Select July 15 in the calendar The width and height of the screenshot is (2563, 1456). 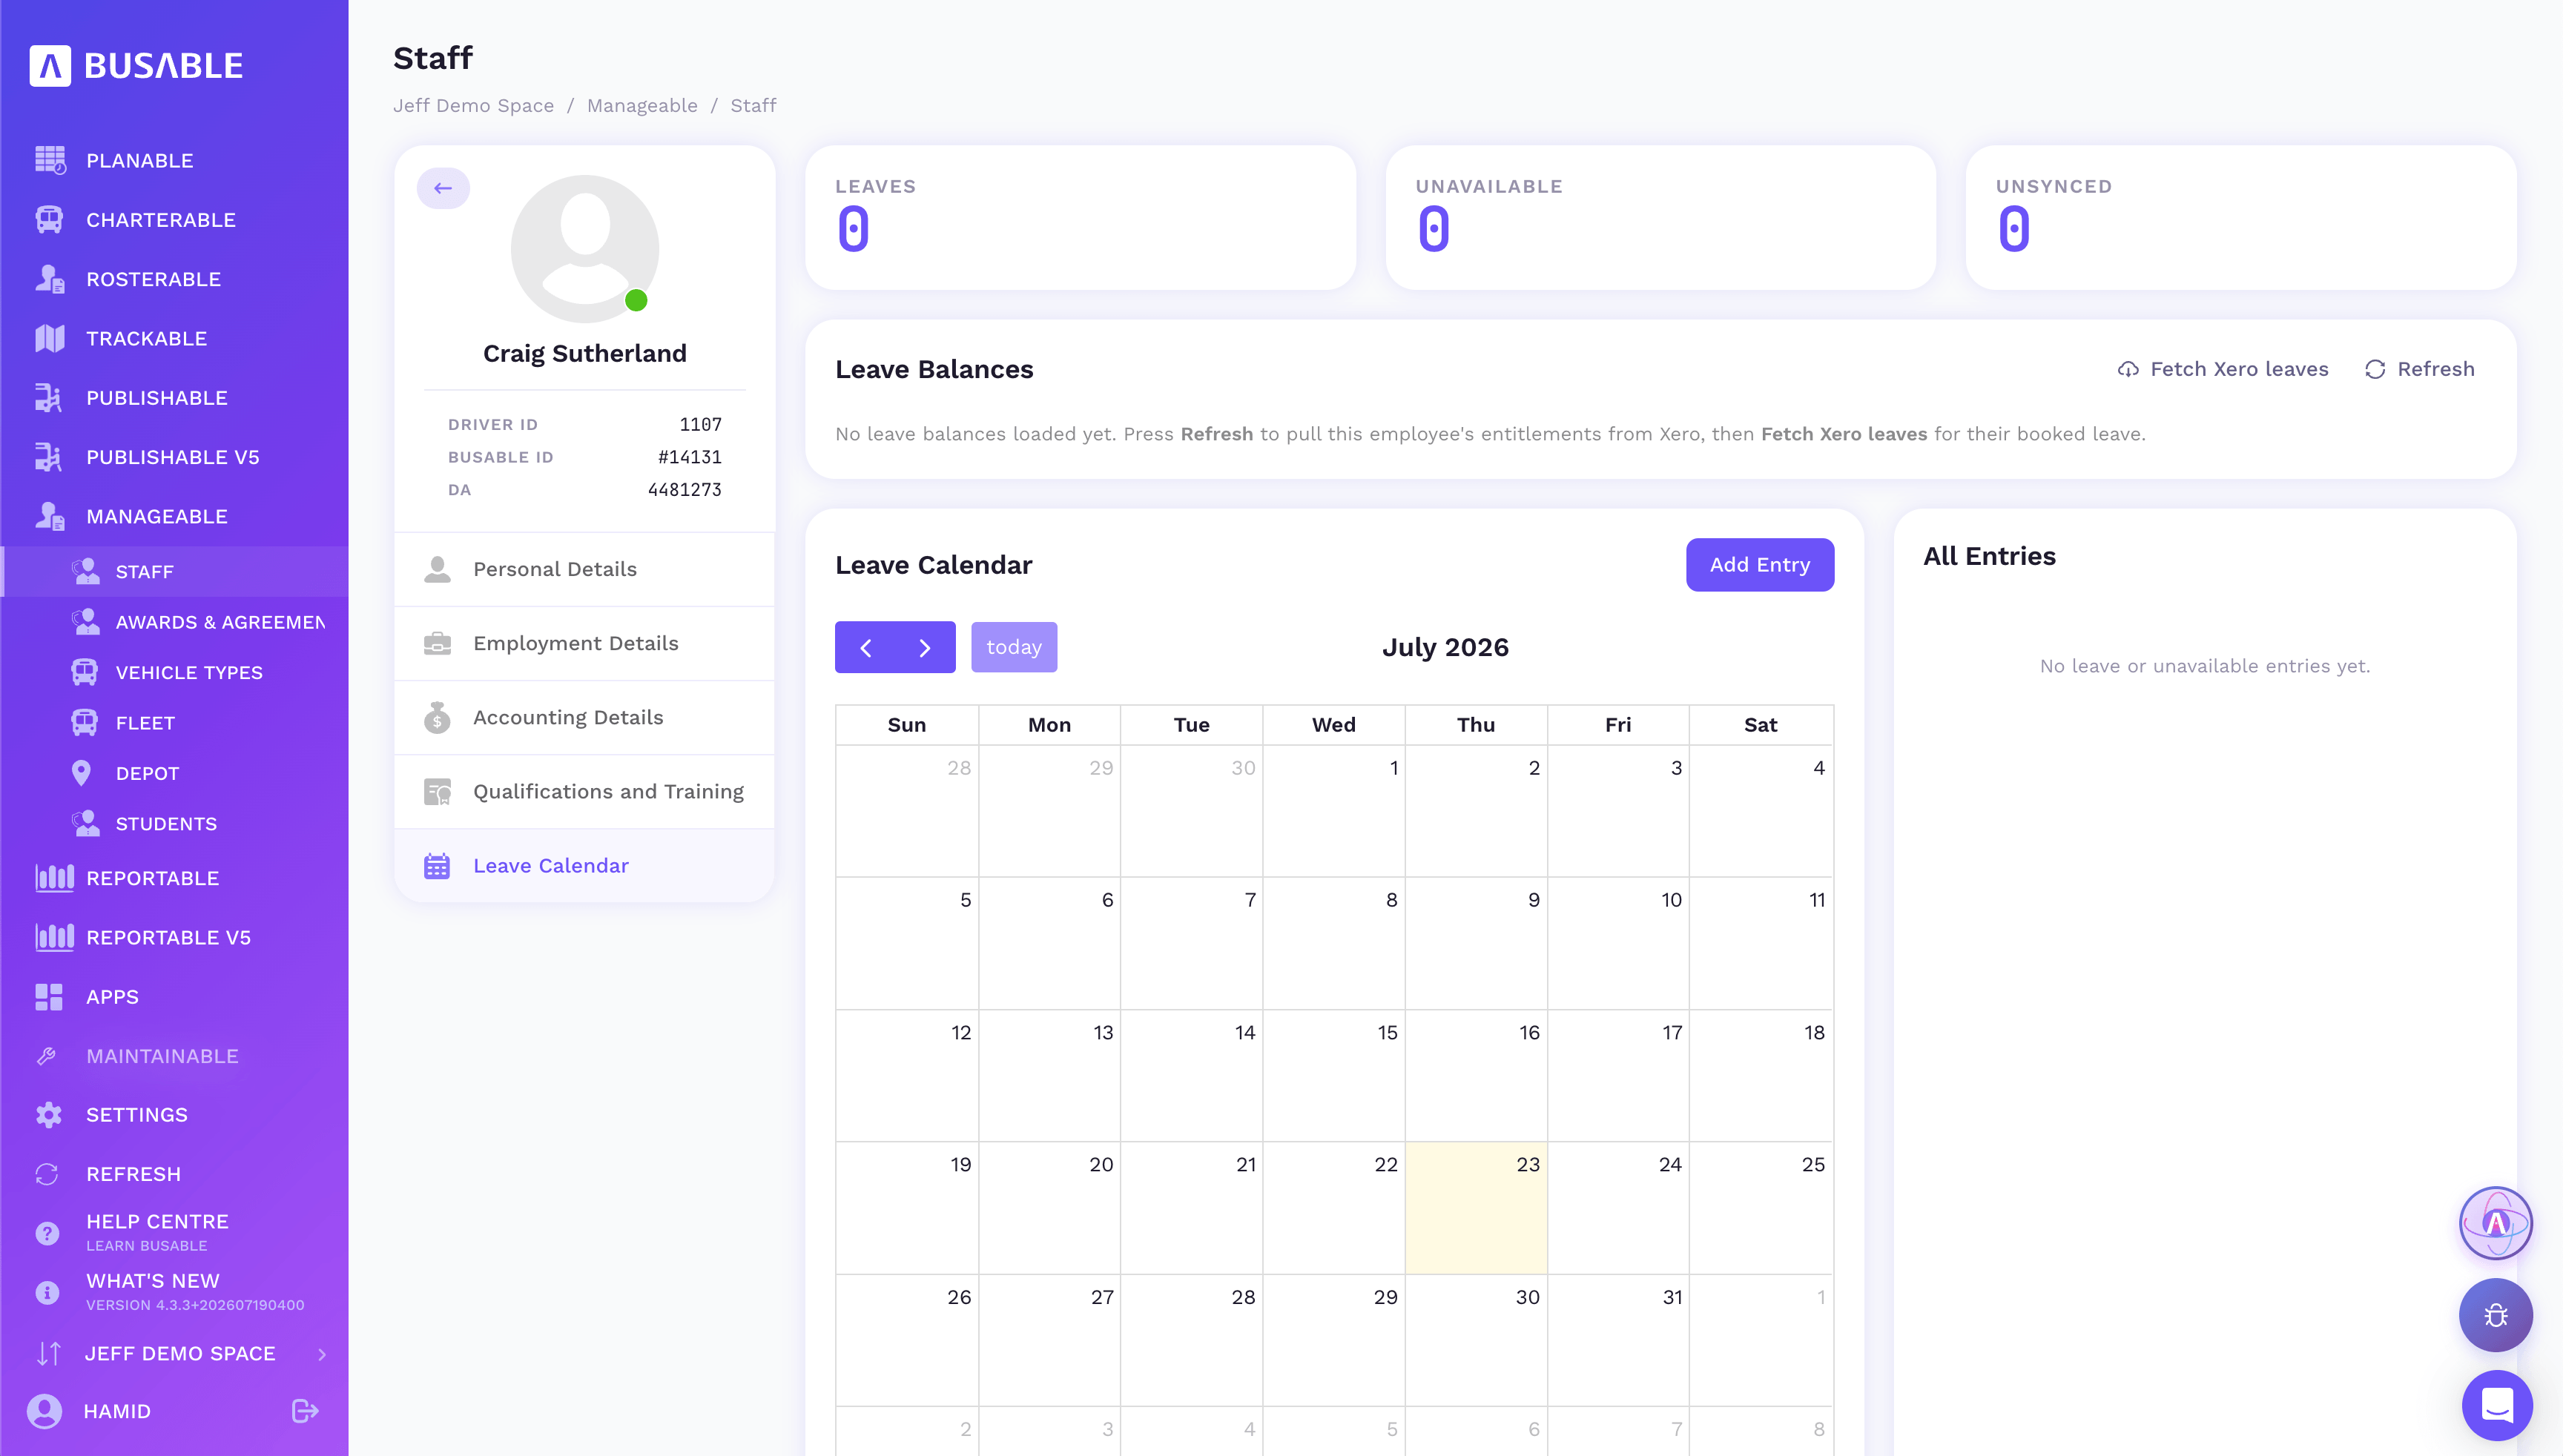[1334, 1076]
